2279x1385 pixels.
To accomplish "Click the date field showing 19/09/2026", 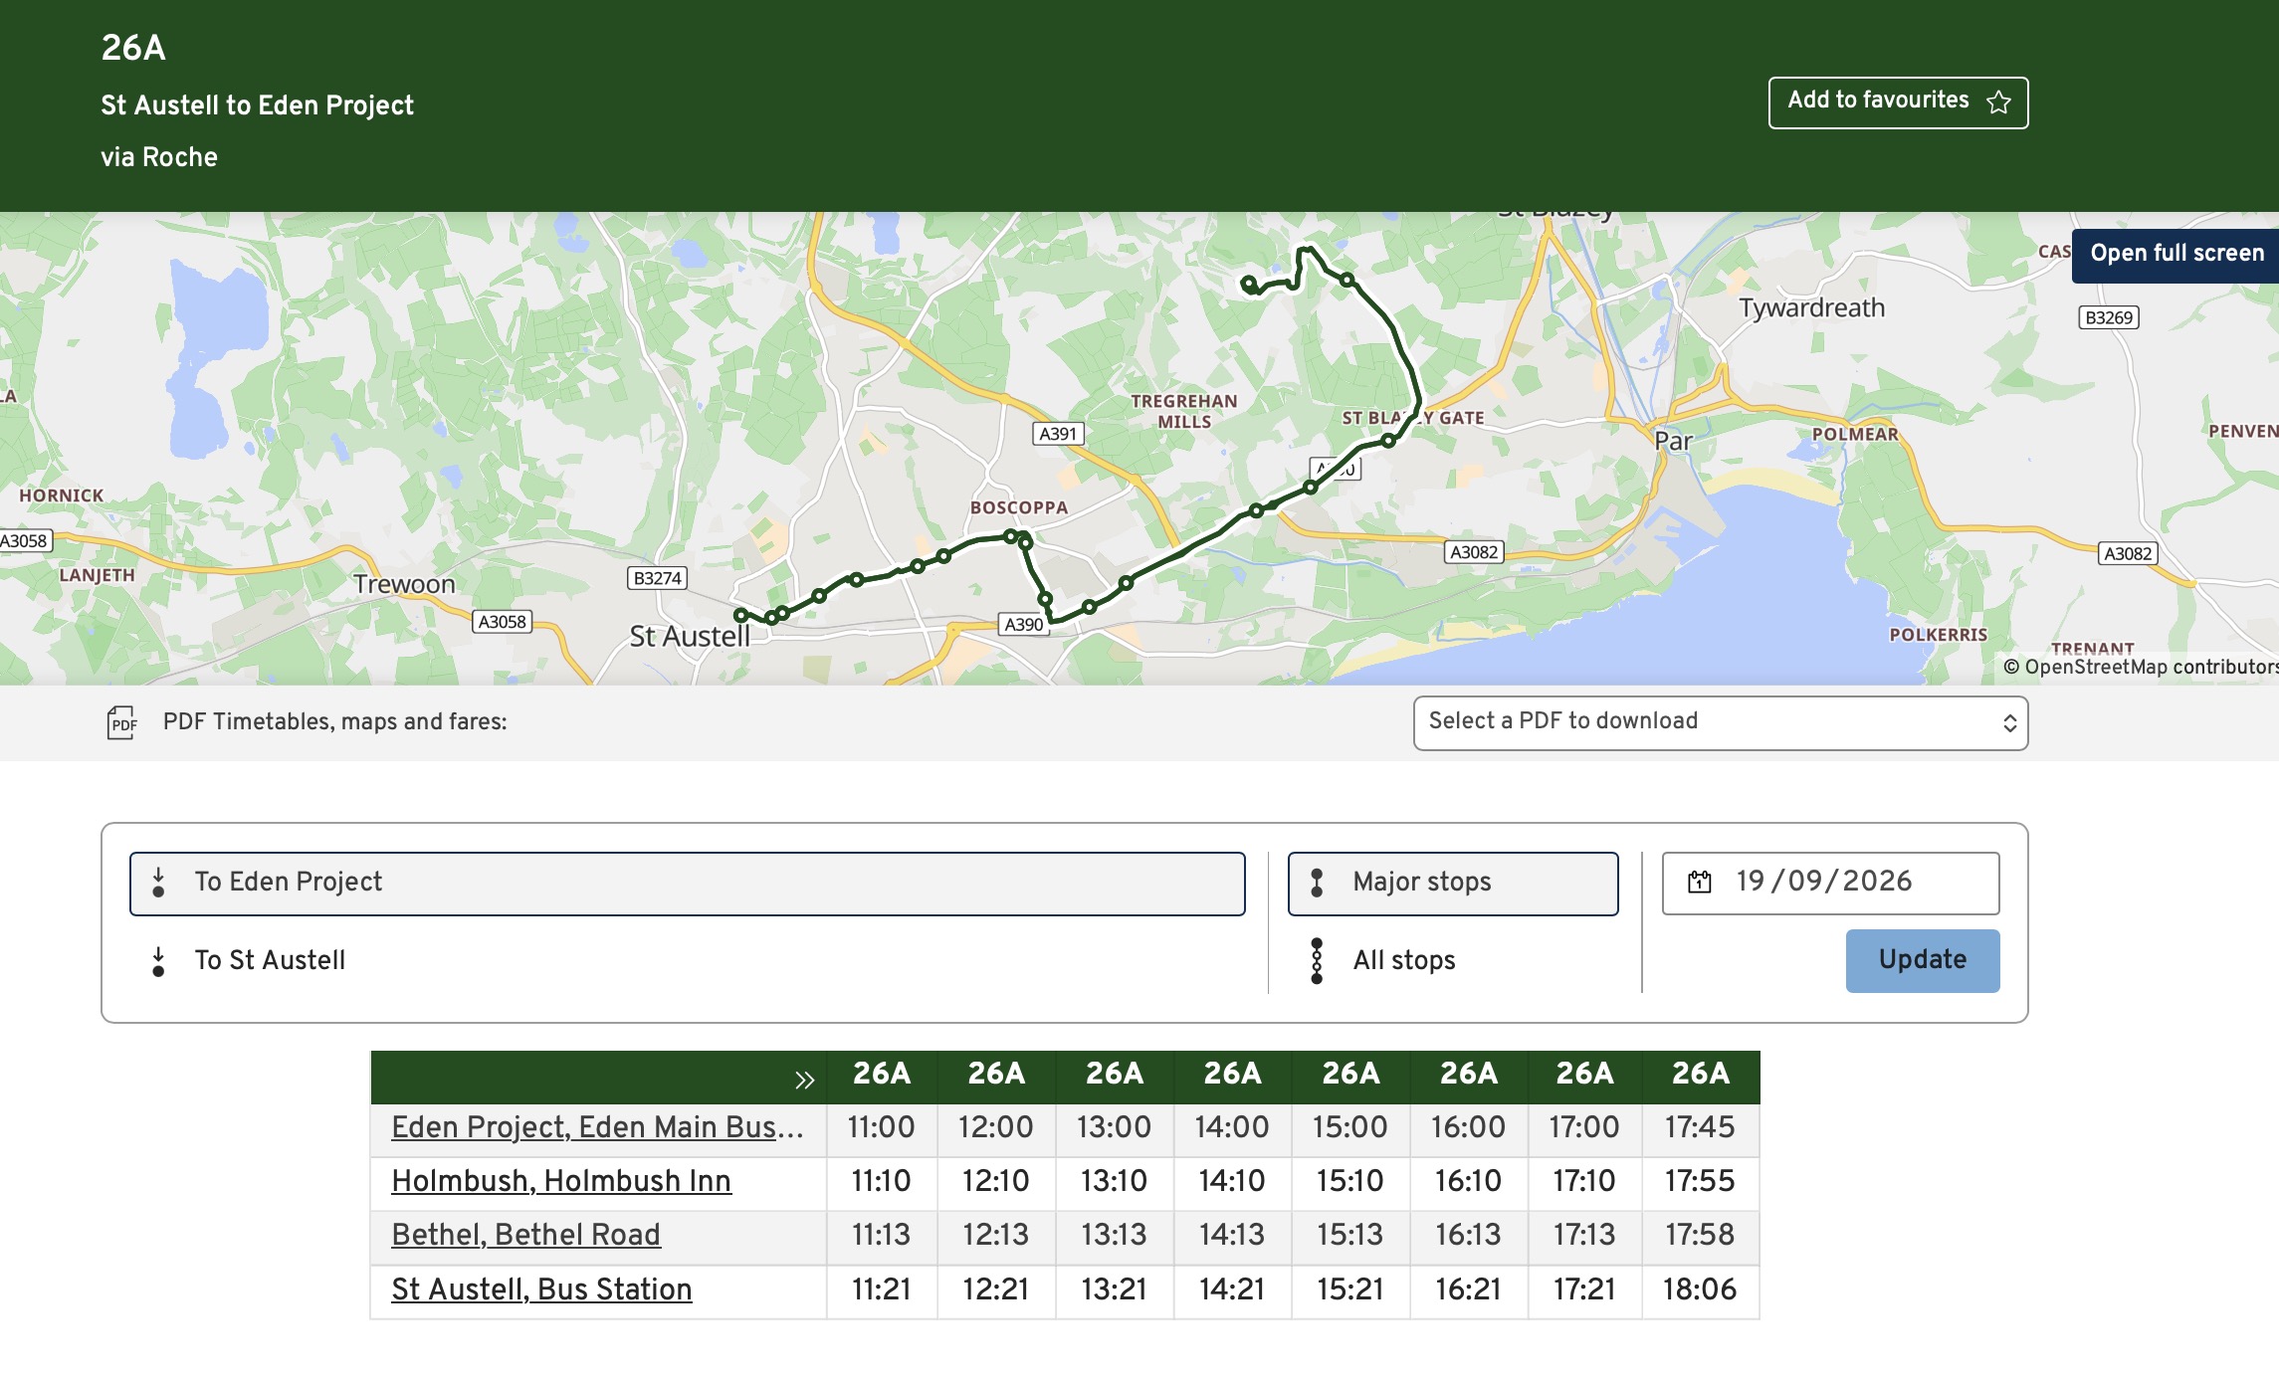I will [x=1830, y=883].
